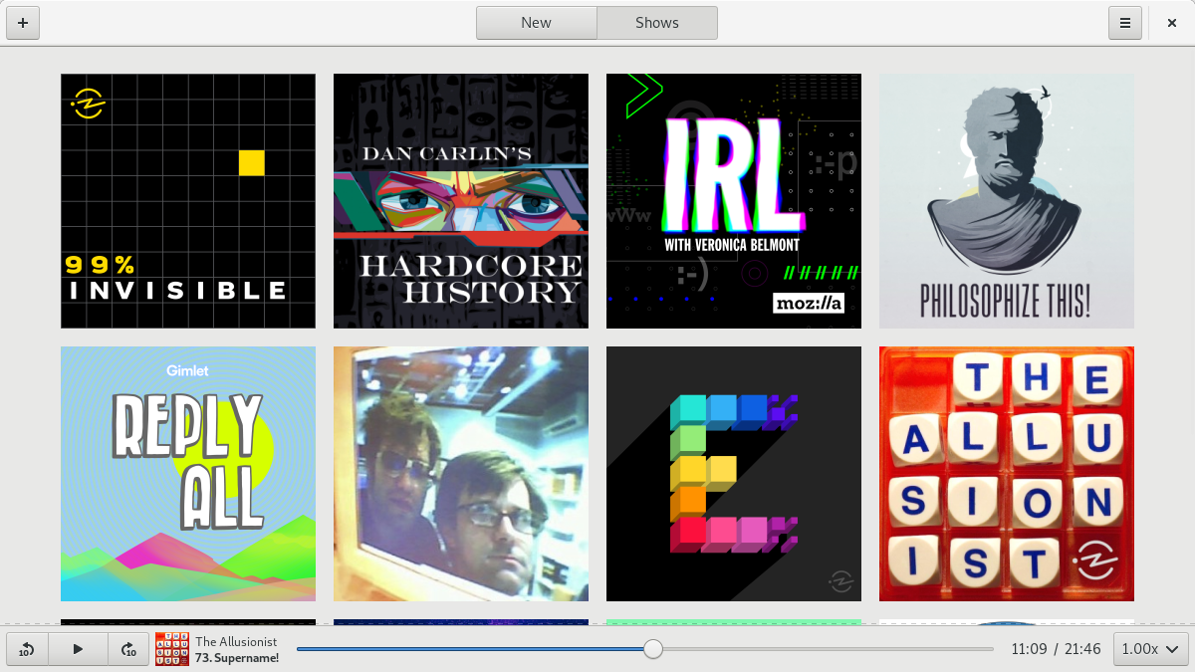Close the podcast application window

[1171, 23]
